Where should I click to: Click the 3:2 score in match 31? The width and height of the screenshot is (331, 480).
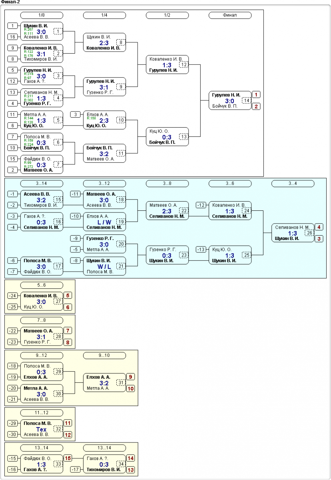point(104,383)
